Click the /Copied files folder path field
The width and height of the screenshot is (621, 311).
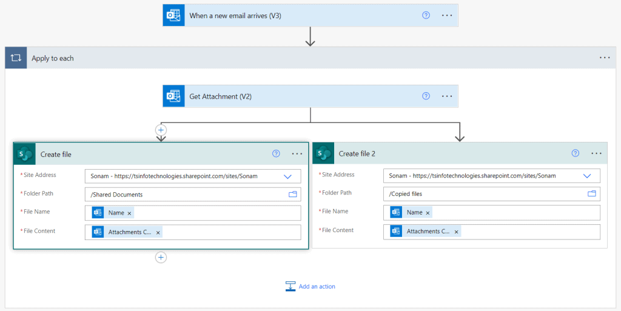tap(491, 193)
